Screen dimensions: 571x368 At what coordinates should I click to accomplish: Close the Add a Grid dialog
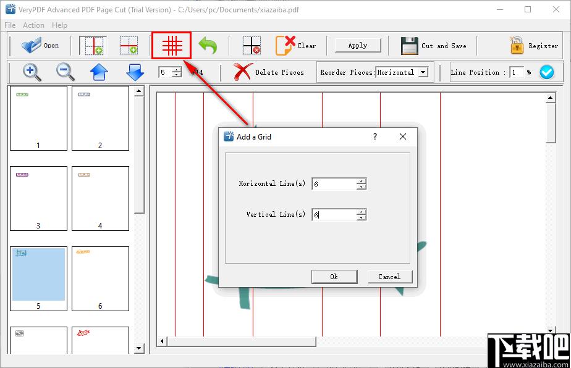click(x=403, y=136)
